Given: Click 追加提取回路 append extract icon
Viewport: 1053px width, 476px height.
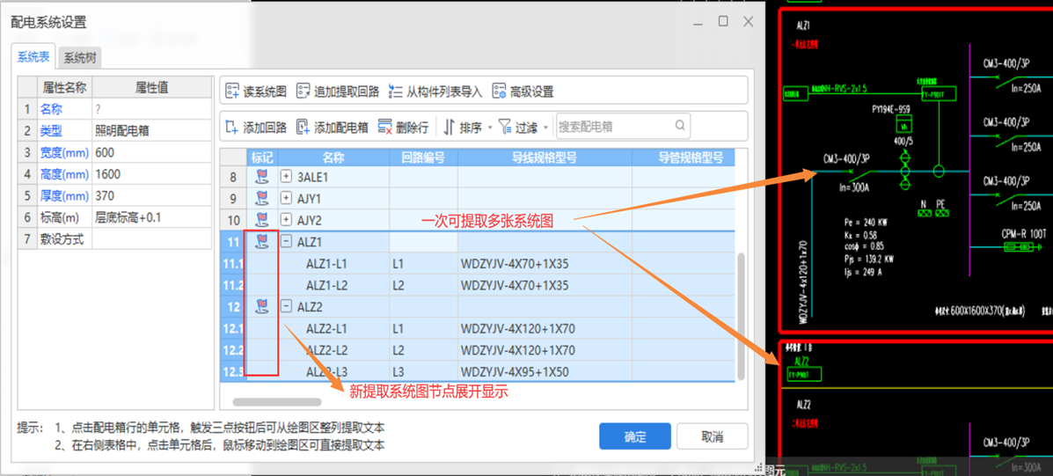Looking at the screenshot, I should pyautogui.click(x=303, y=92).
